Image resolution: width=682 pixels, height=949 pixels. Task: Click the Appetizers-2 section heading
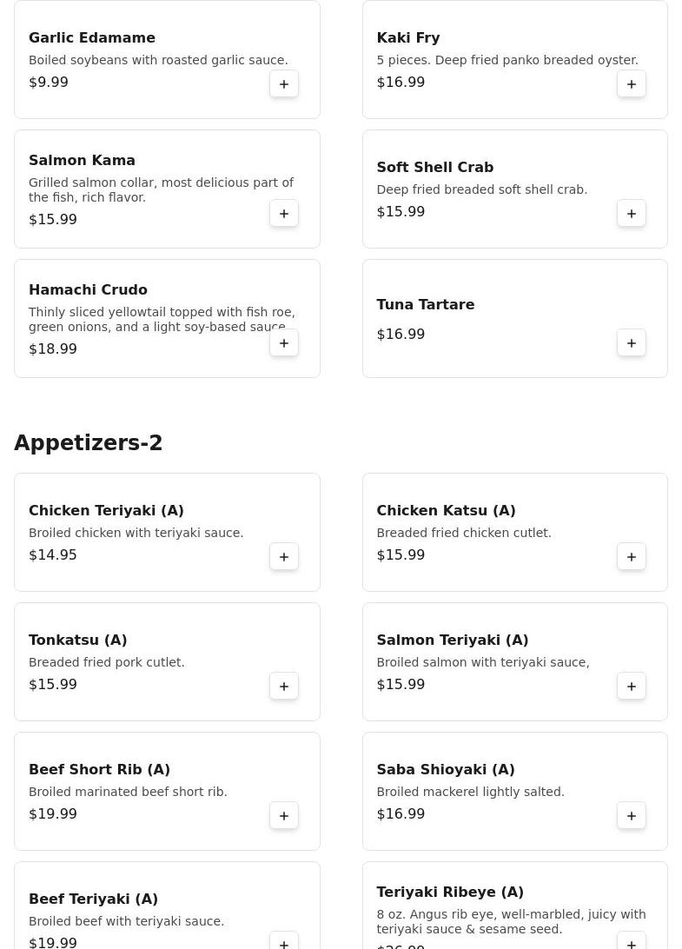[x=89, y=443]
